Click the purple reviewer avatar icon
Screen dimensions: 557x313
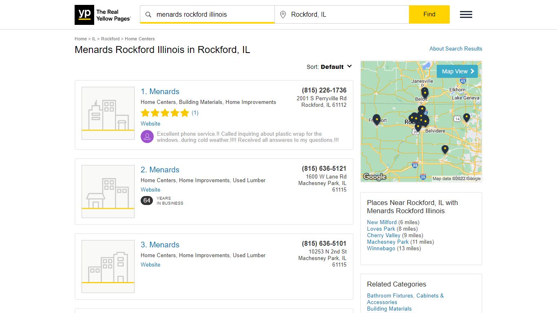point(147,137)
